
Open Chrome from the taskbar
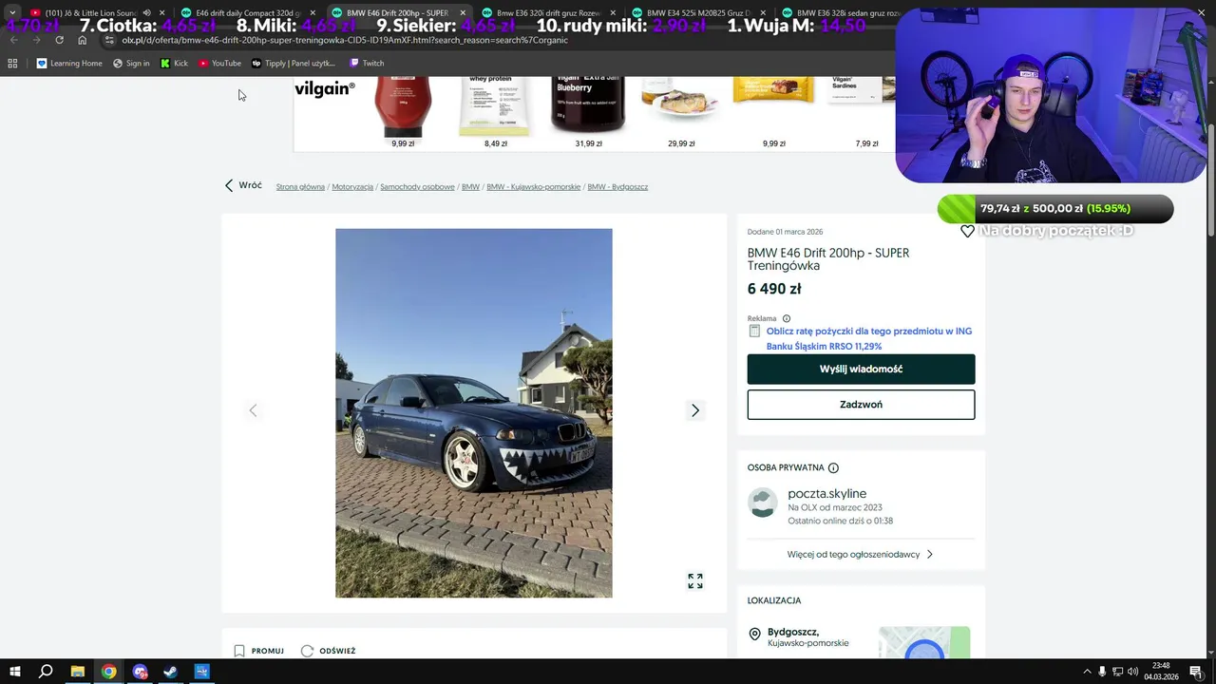coord(109,672)
